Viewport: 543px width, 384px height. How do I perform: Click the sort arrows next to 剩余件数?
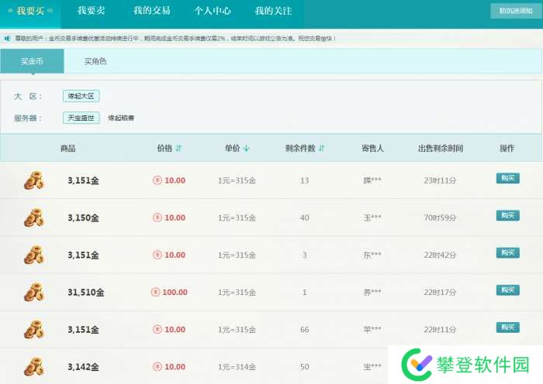[x=322, y=148]
